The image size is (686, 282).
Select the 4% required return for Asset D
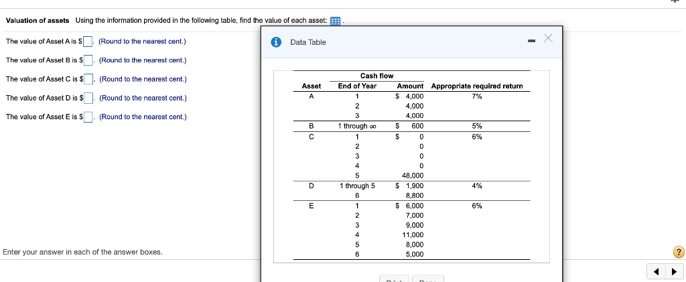(x=477, y=186)
